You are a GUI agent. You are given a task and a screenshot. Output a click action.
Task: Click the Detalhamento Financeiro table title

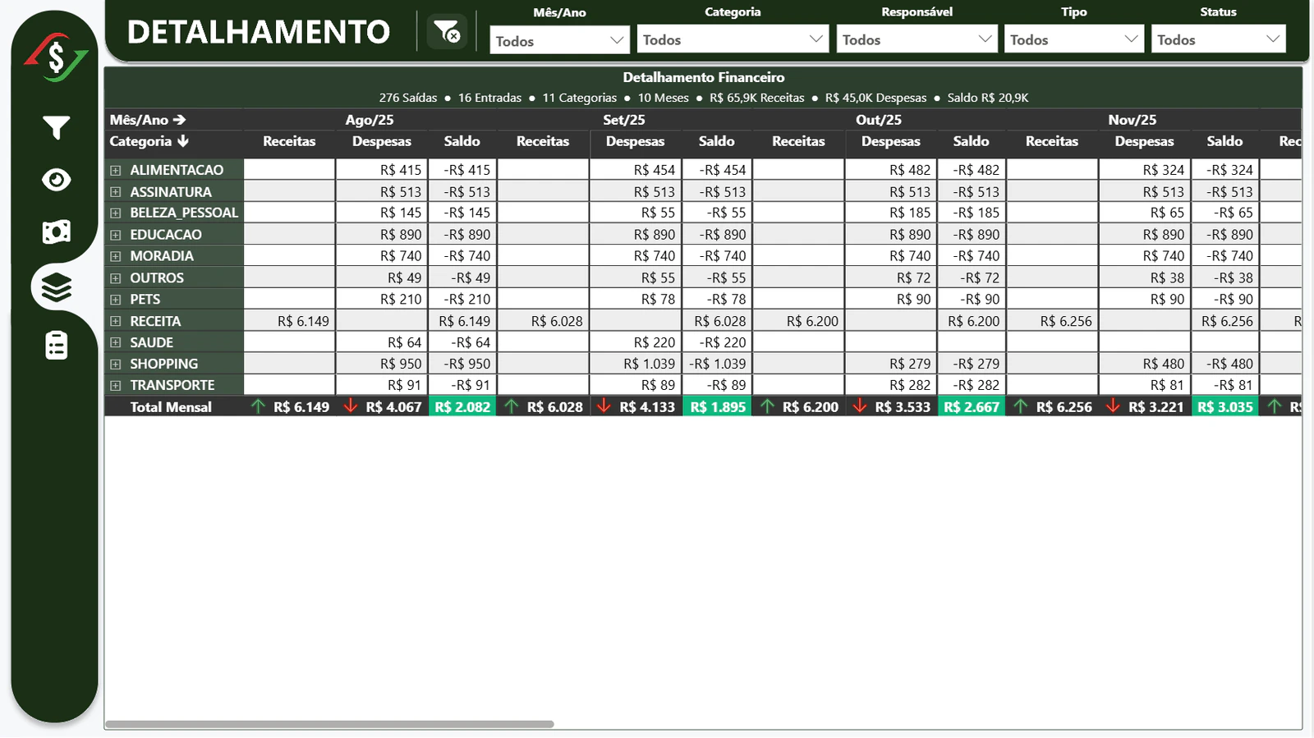tap(704, 77)
